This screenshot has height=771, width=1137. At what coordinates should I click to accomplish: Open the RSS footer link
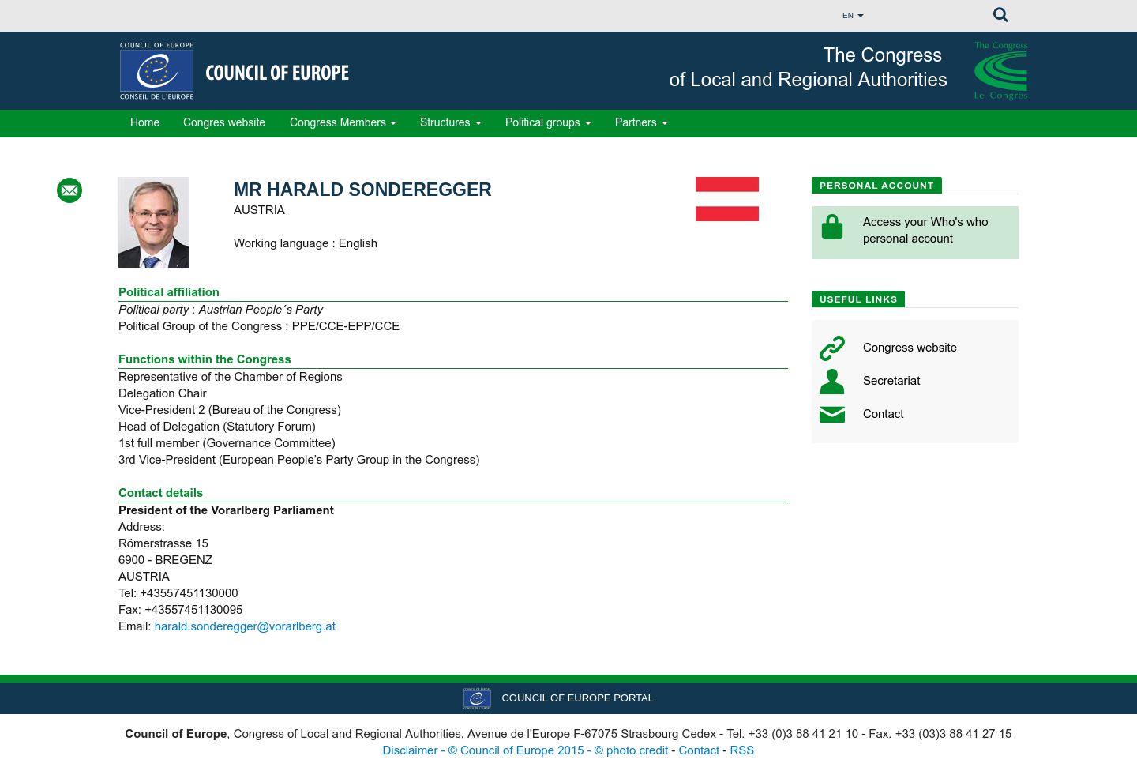[x=741, y=750]
